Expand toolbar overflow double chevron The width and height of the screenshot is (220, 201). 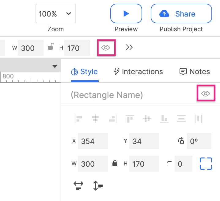coord(129,47)
